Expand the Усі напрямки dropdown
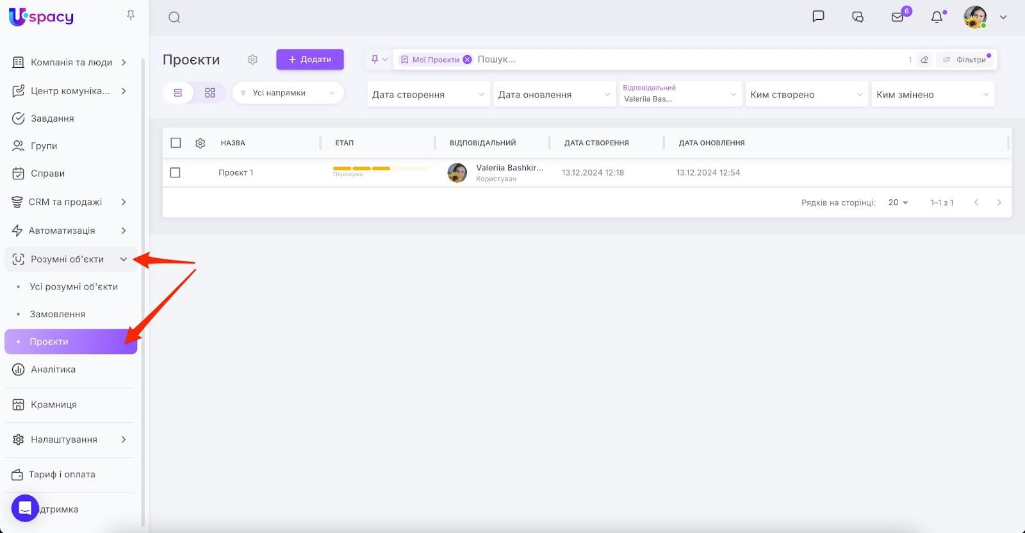Screen dimensions: 1025x533 [288, 93]
